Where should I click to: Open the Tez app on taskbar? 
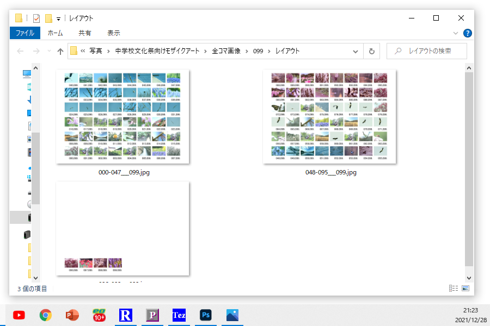pos(179,315)
